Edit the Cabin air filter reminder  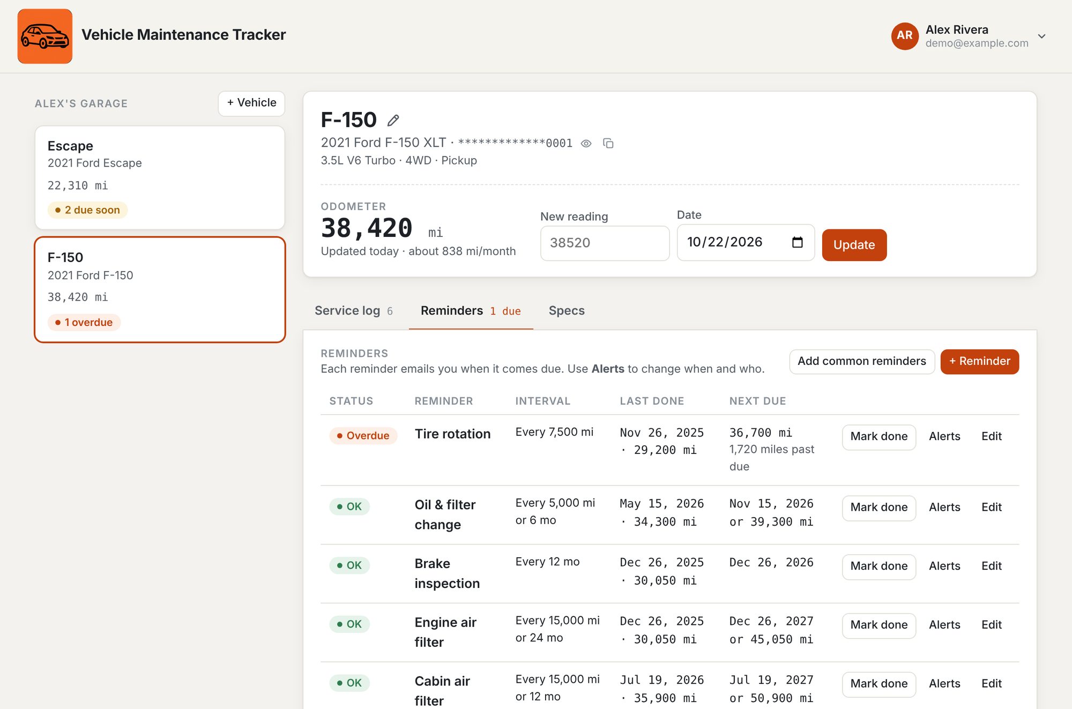pos(992,684)
